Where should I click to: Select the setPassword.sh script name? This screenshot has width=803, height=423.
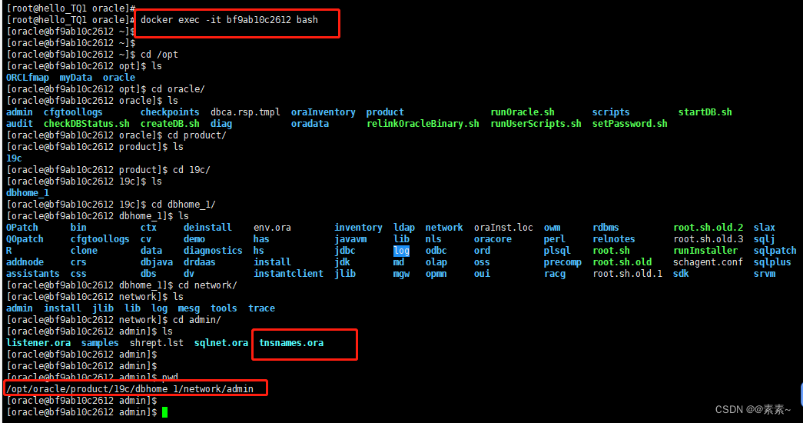(x=630, y=124)
